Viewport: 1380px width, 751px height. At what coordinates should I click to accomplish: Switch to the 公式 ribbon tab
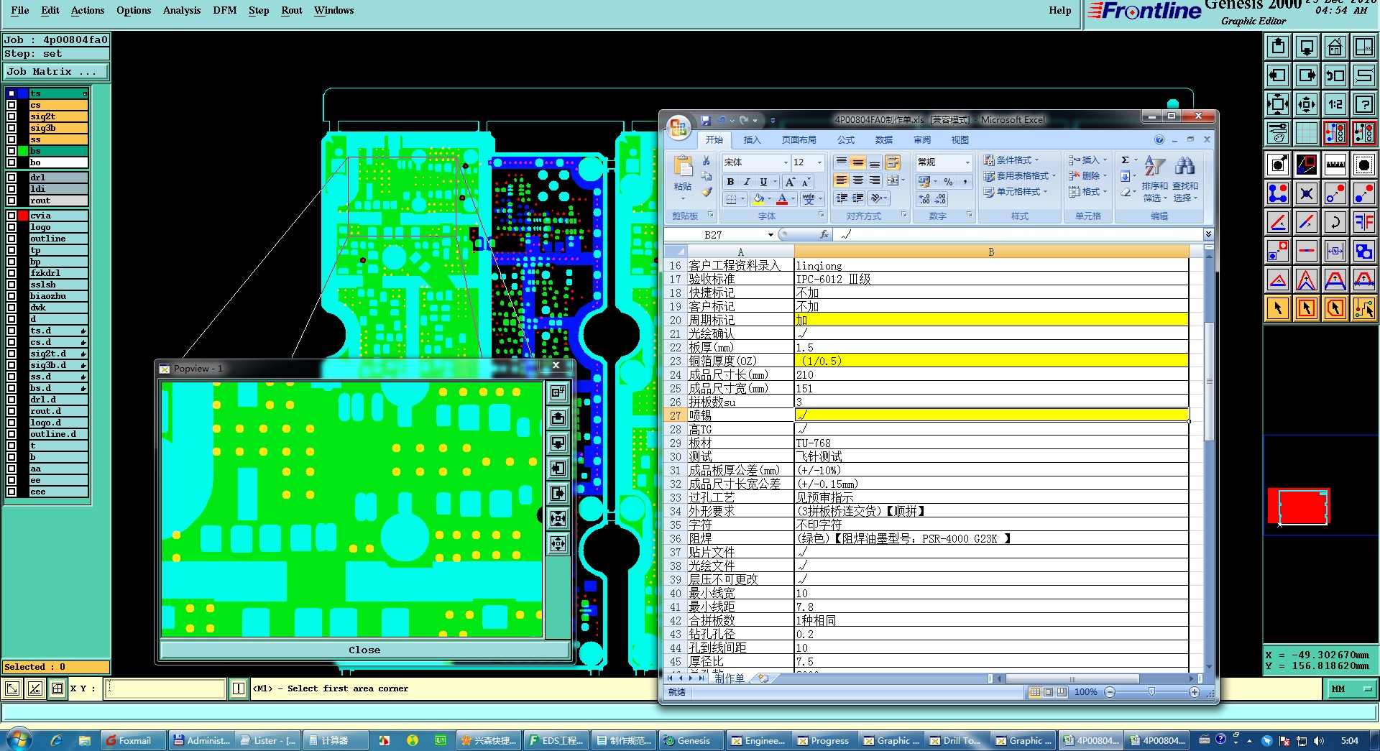(x=846, y=140)
